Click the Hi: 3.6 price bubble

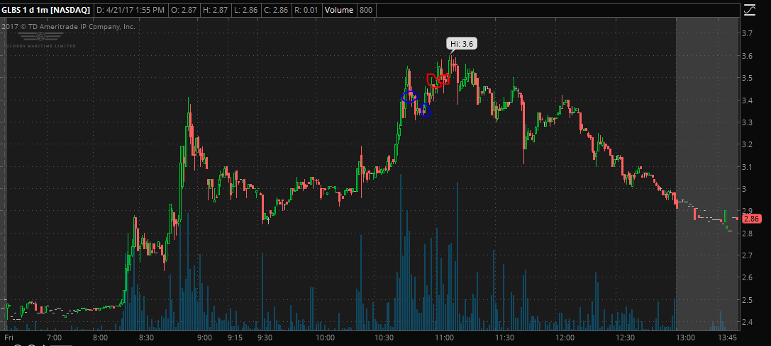click(x=462, y=44)
